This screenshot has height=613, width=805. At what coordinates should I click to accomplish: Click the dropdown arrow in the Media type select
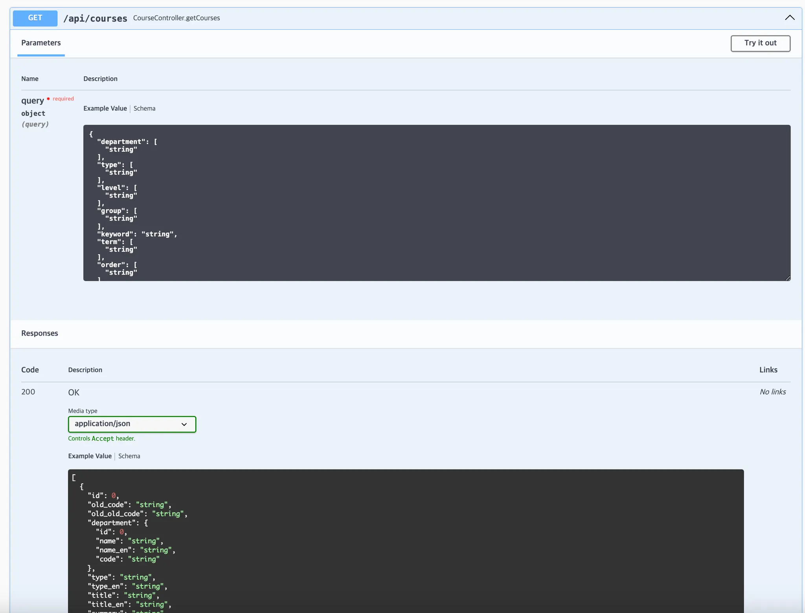click(184, 424)
